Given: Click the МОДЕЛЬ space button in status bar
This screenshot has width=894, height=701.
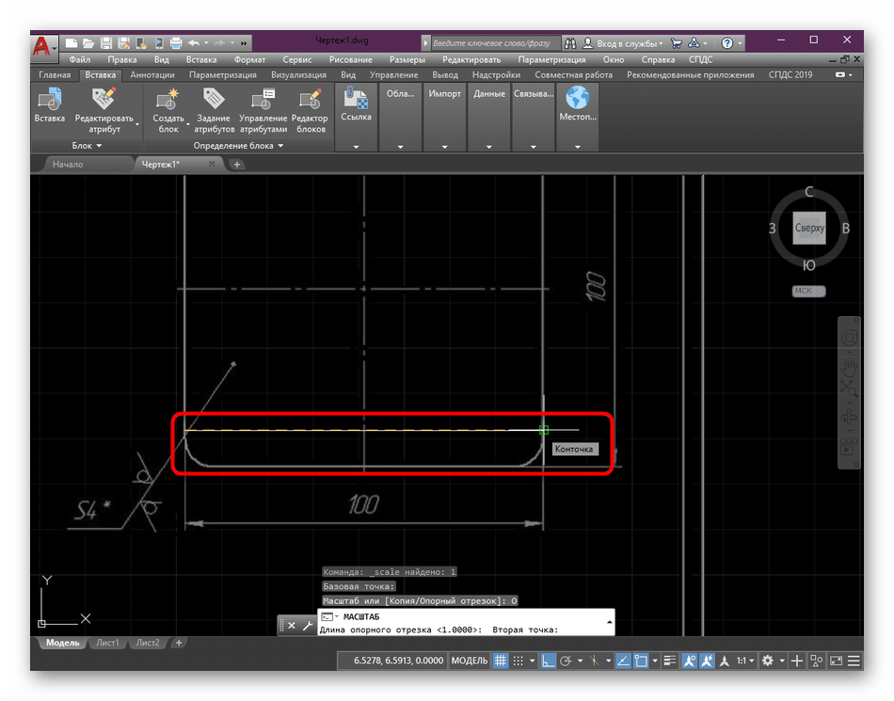Looking at the screenshot, I should [470, 661].
